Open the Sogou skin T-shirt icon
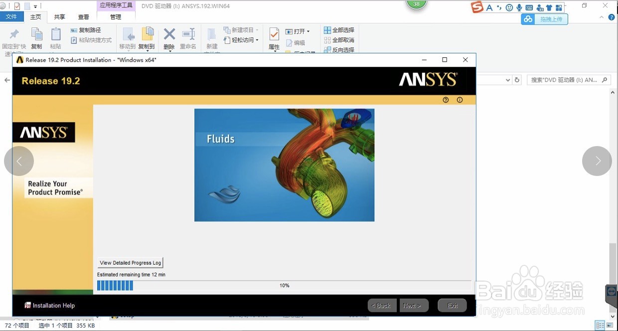This screenshot has height=331, width=618. coord(549,7)
